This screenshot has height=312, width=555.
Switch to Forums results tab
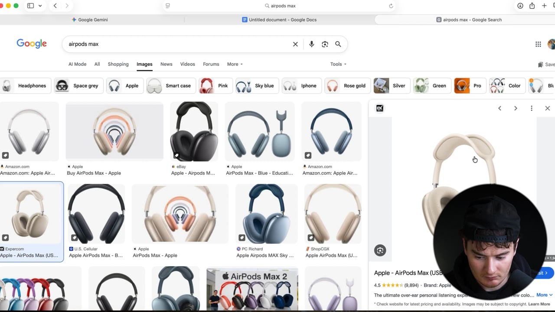(211, 64)
